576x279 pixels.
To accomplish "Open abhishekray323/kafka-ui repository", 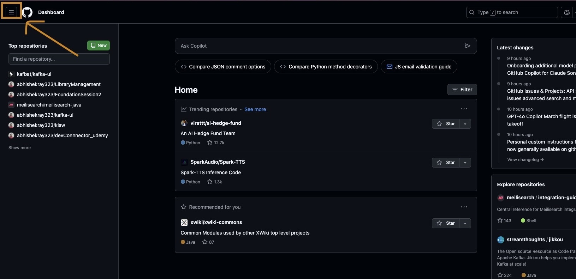I will [x=45, y=115].
